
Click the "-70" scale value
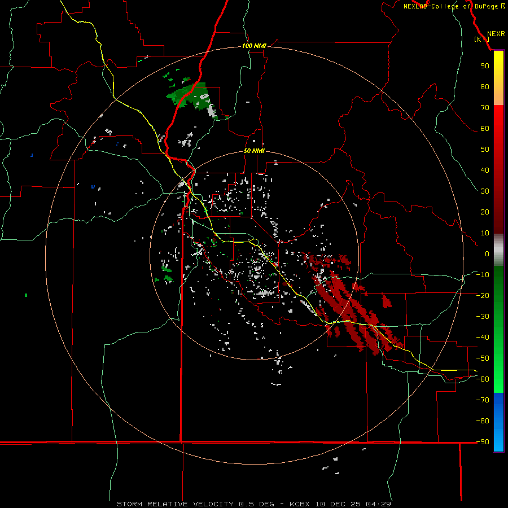point(483,400)
